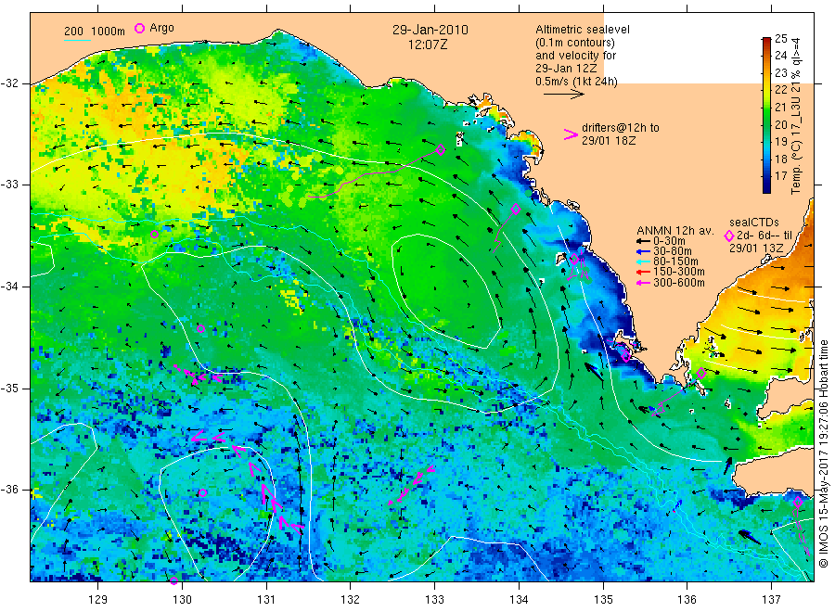Click the '1000m' depth contour label
835x612 pixels.
point(109,32)
